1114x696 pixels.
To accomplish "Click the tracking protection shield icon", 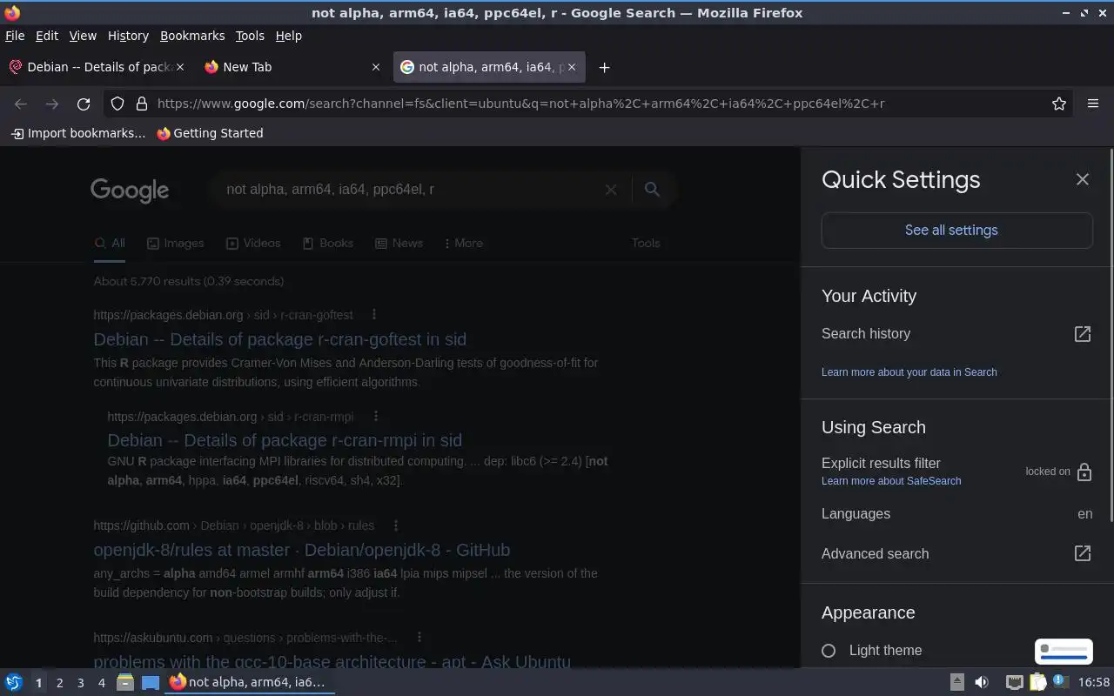I will click(x=117, y=104).
